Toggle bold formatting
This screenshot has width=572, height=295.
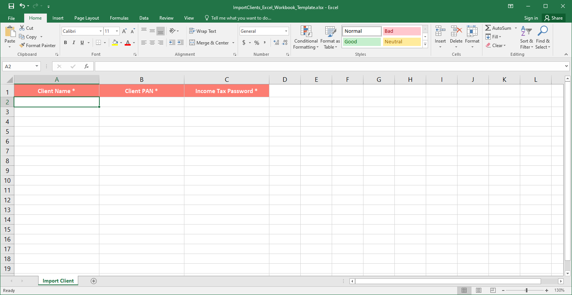tap(65, 43)
